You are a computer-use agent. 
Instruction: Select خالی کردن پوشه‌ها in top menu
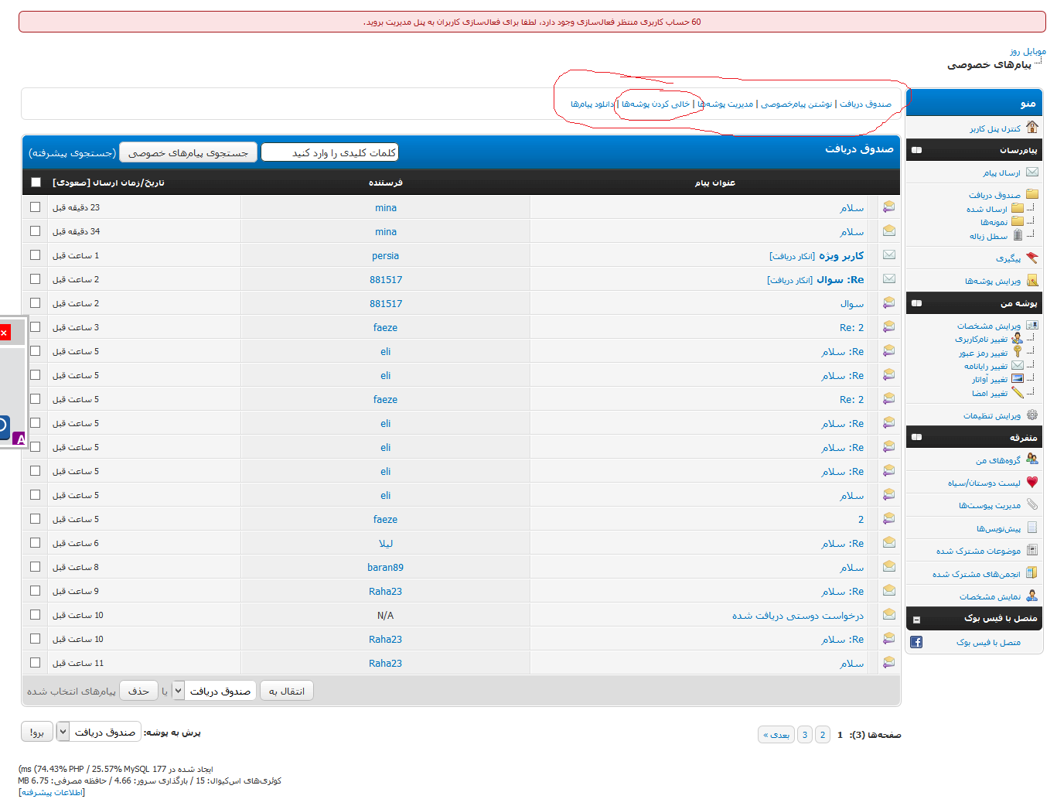point(656,104)
